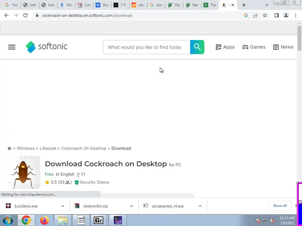Click the Softonic search input field

click(147, 47)
